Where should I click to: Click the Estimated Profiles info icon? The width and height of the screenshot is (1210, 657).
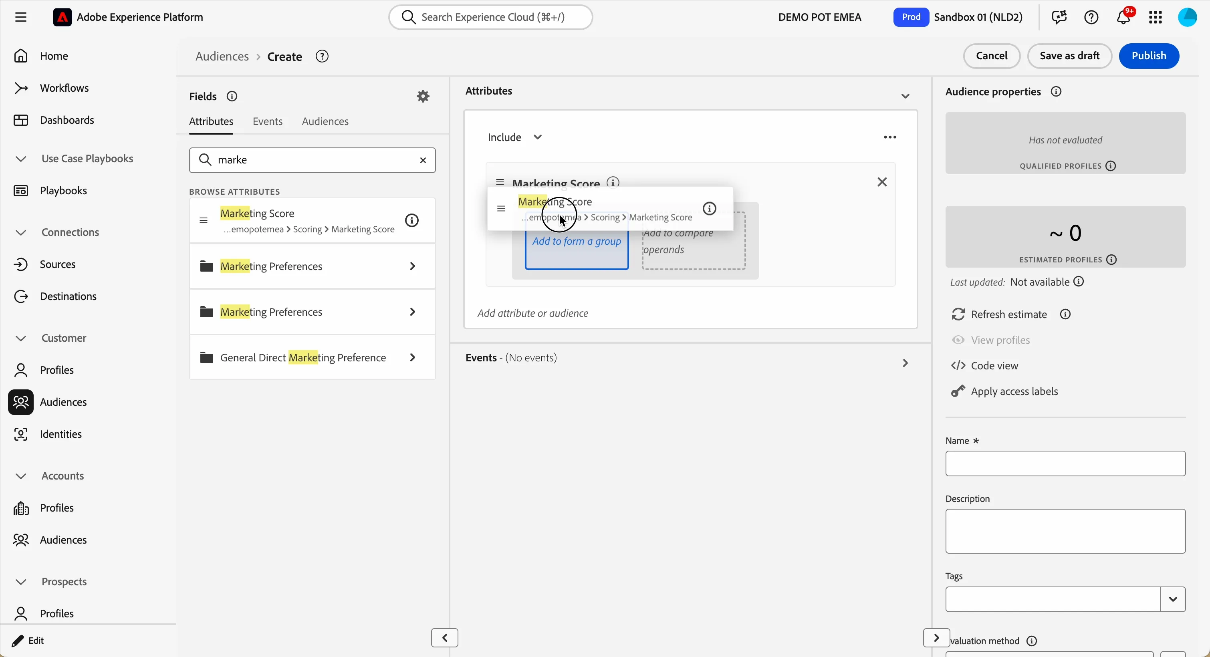(x=1112, y=260)
